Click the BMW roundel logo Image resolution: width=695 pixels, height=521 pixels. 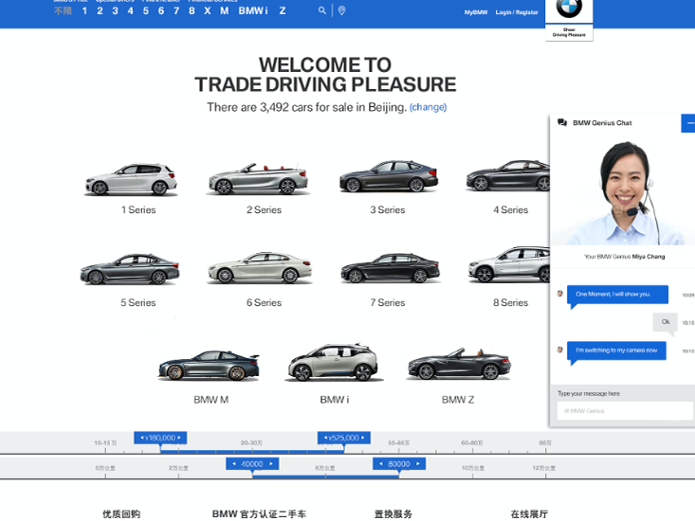pyautogui.click(x=569, y=8)
